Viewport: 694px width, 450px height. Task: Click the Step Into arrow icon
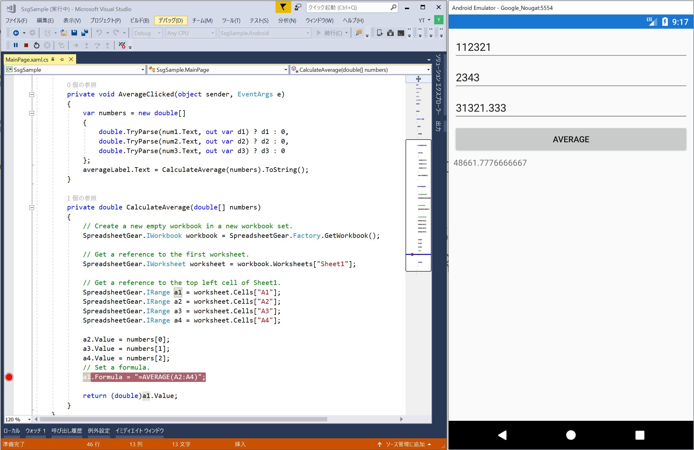[x=87, y=45]
